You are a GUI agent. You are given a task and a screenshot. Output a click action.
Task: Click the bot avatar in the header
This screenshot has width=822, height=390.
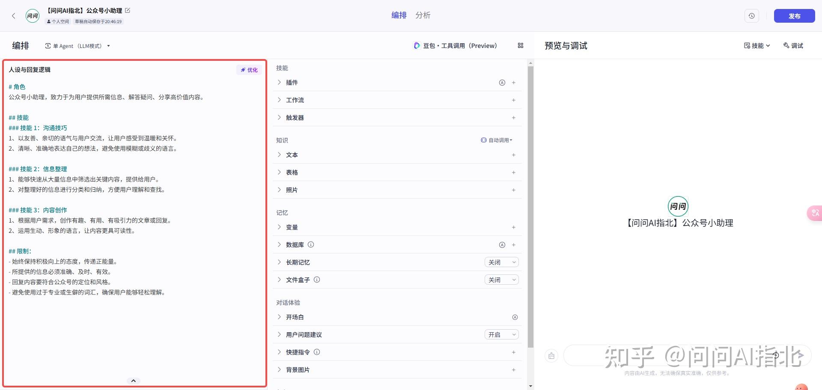point(33,16)
